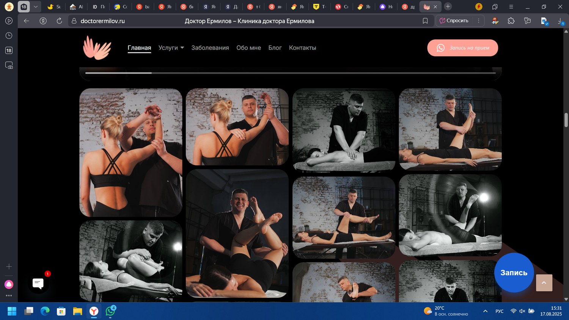Click the Запись на прием button
The height and width of the screenshot is (320, 569).
point(462,48)
